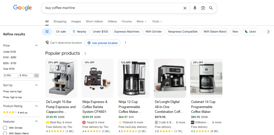Click the magnifying glass search icon
274x135 pixels.
[x=211, y=8]
